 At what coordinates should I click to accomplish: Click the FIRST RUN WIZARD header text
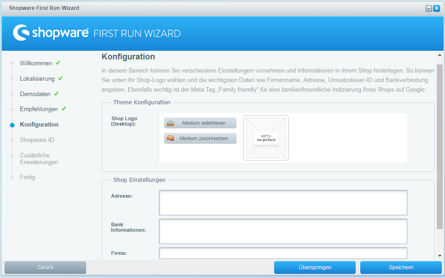click(137, 34)
